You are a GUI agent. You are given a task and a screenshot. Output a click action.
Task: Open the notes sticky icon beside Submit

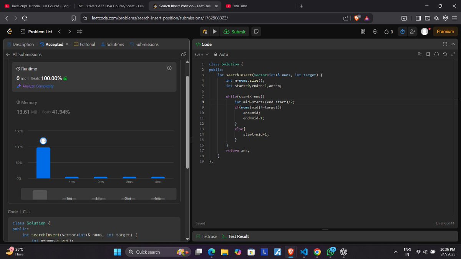pos(256,31)
